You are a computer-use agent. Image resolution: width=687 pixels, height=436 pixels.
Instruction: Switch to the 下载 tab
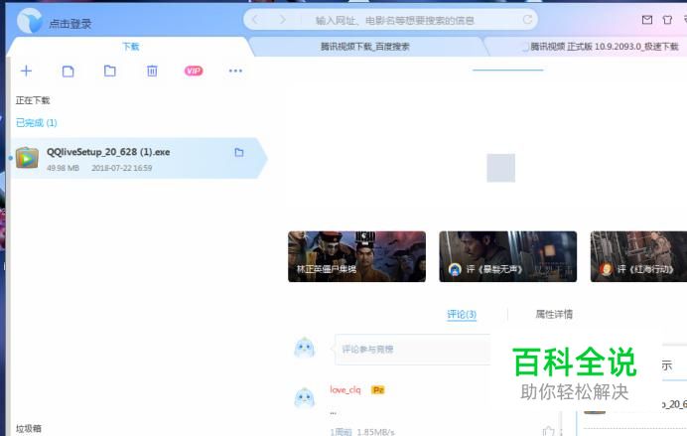131,47
